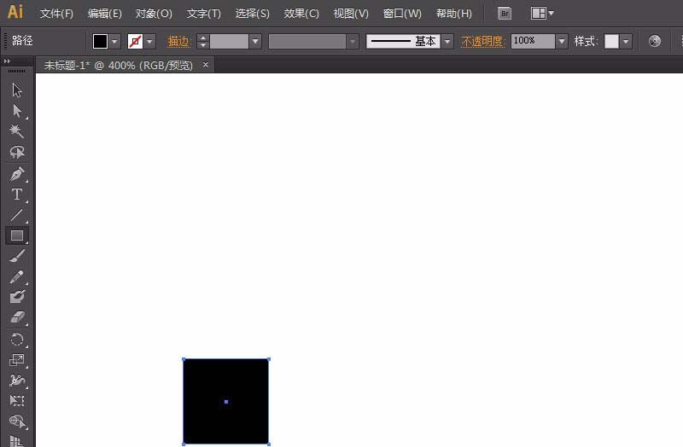Select the Shape Builder tool
The width and height of the screenshot is (683, 447).
tap(17, 421)
